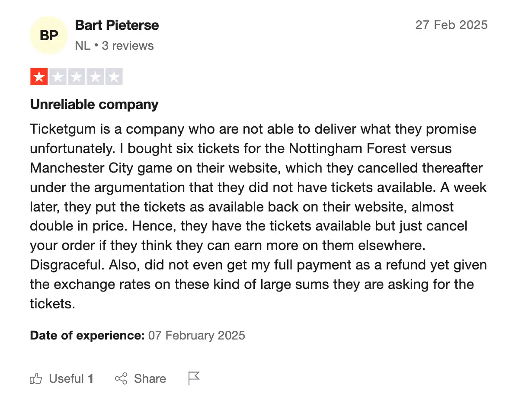Image resolution: width=525 pixels, height=410 pixels.
Task: Click the review date 27 Feb 2025
Action: tap(451, 25)
